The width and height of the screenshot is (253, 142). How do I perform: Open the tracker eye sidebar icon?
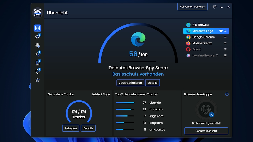[x=38, y=37]
